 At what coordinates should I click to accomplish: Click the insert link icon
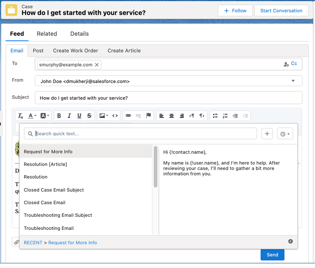point(128,116)
